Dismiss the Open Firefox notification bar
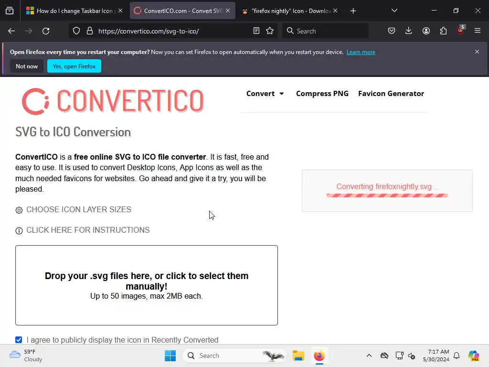489x367 pixels. (x=477, y=52)
